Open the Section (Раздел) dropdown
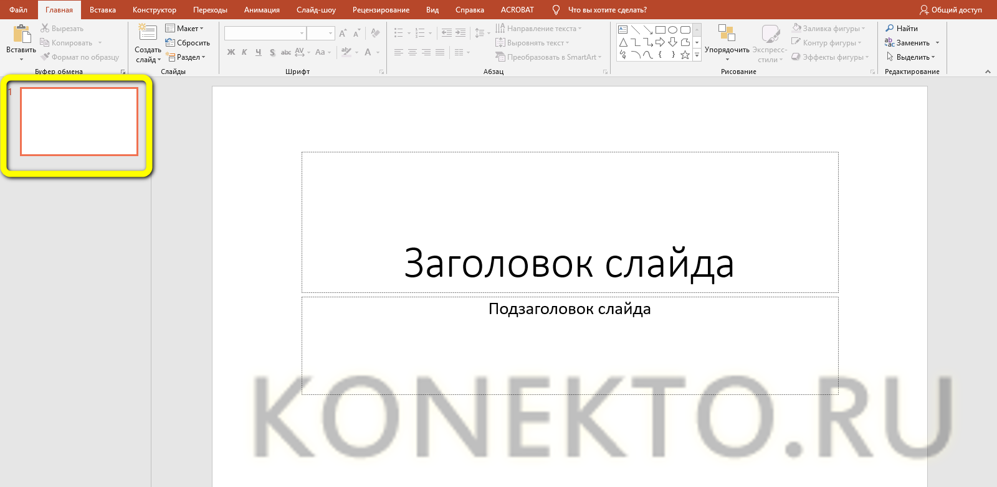The height and width of the screenshot is (487, 997). click(186, 57)
